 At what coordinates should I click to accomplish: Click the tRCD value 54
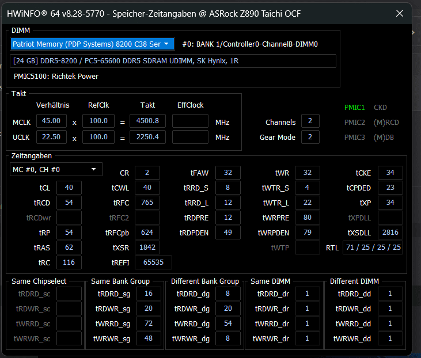(x=69, y=203)
